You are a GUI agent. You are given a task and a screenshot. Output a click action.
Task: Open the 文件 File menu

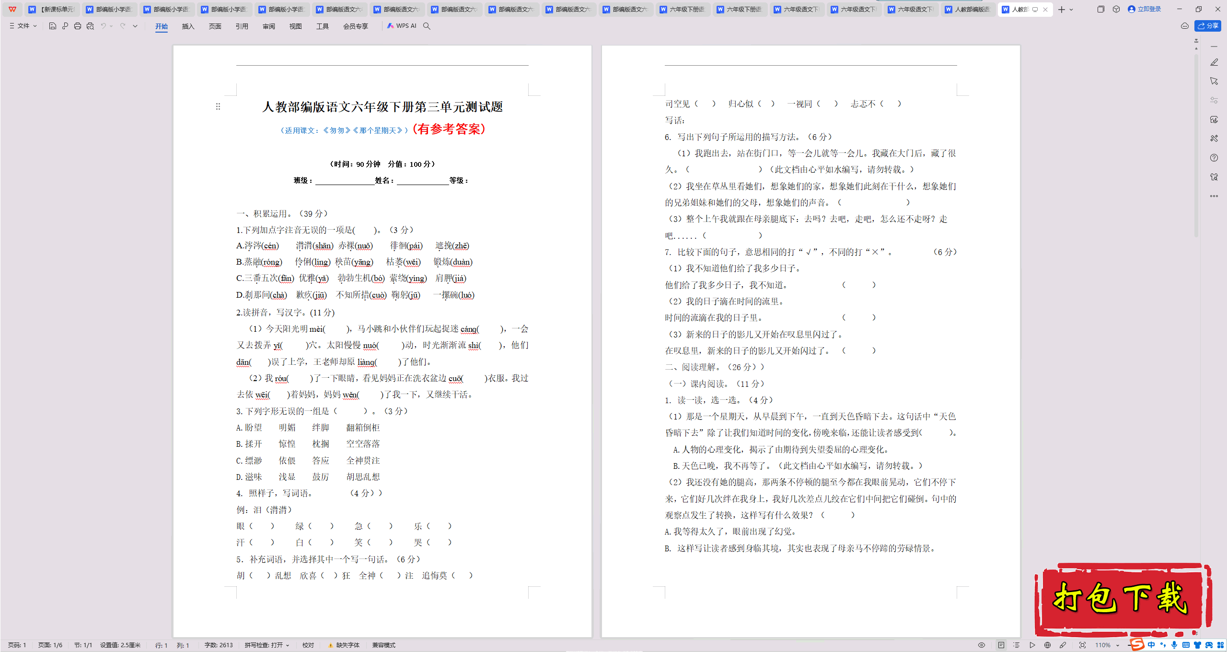23,26
